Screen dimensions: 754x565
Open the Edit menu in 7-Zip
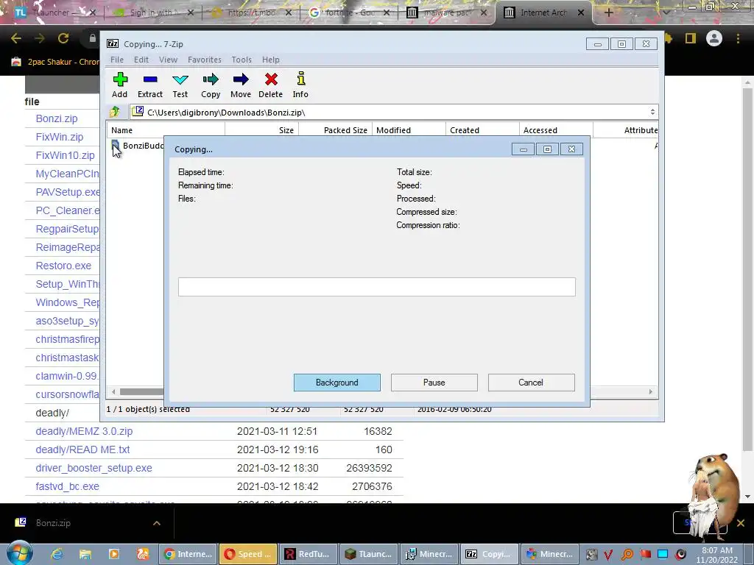coord(141,60)
